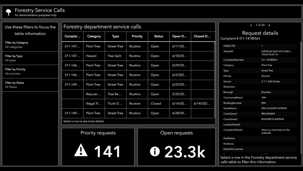Click the service calls table vertical scrollbar
This screenshot has height=171, width=303.
click(215, 80)
